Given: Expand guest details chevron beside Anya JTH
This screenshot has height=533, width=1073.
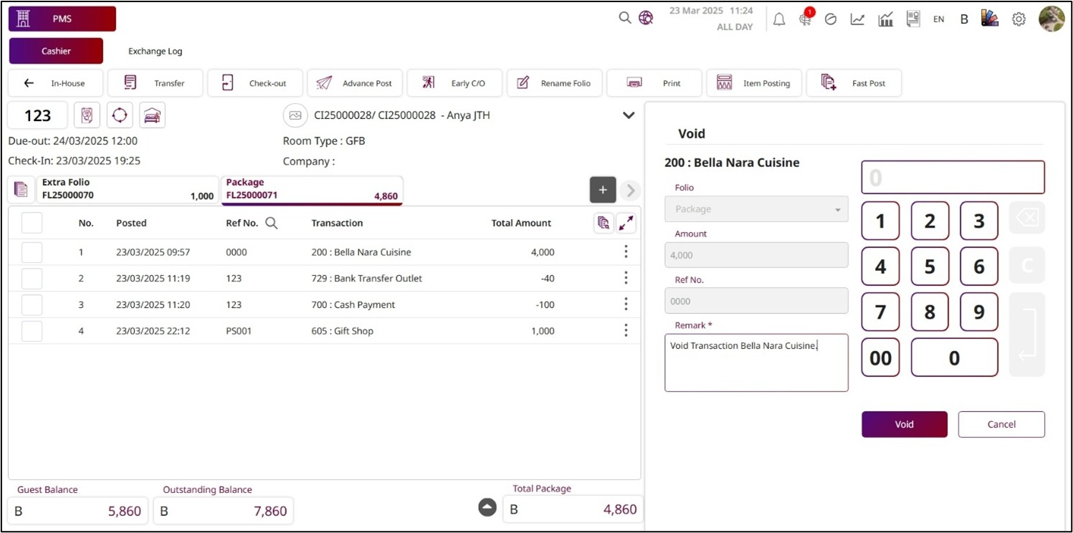Looking at the screenshot, I should pyautogui.click(x=629, y=115).
